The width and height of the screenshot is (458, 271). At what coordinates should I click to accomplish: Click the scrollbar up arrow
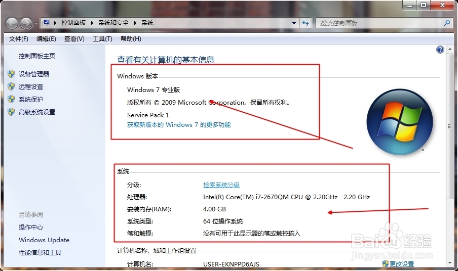(x=450, y=49)
